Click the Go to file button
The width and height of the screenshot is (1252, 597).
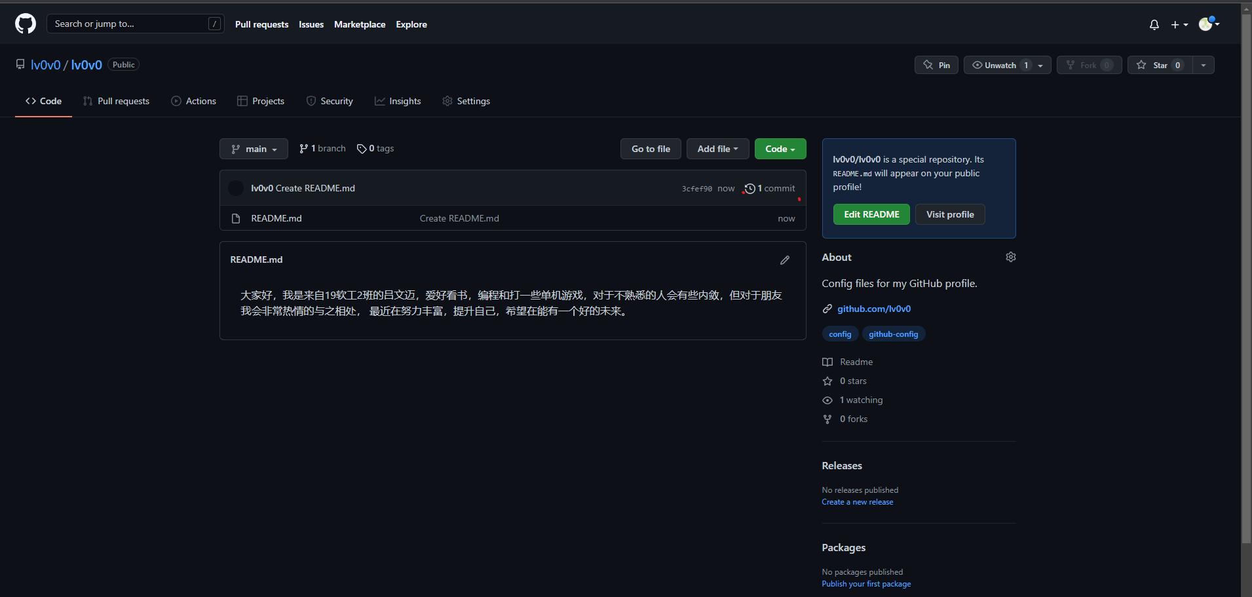point(651,149)
